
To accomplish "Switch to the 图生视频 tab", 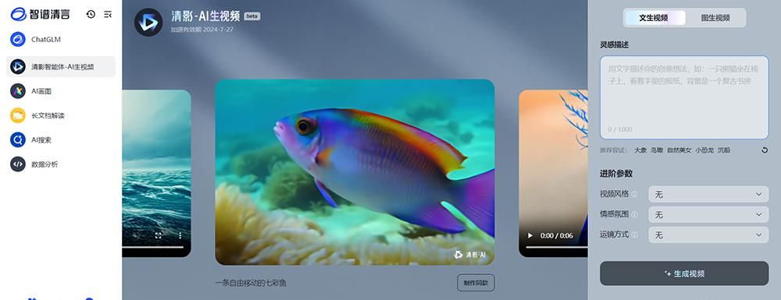I will click(x=715, y=18).
